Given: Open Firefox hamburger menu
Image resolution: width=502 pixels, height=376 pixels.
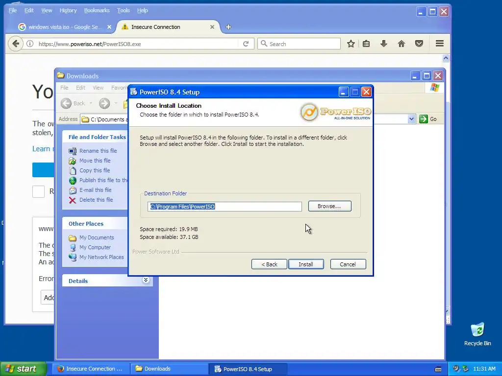Looking at the screenshot, I should [x=440, y=44].
